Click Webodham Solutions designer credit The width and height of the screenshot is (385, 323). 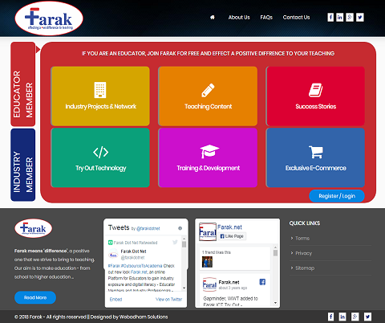(x=144, y=317)
